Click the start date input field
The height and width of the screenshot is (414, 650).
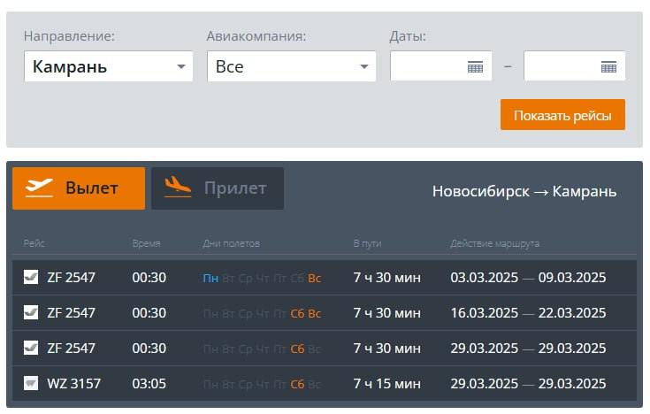[x=429, y=66]
